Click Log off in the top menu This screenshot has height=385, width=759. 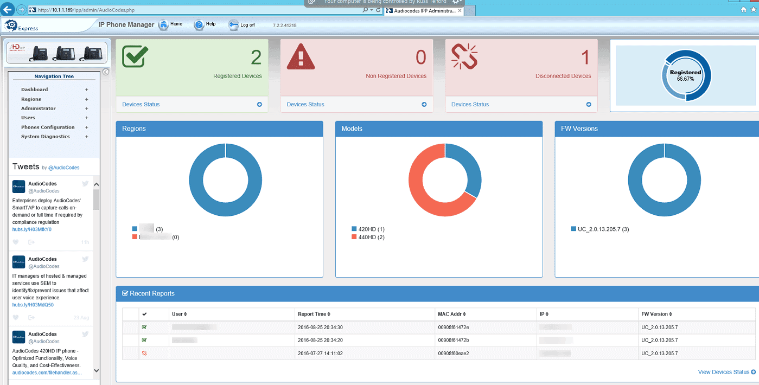pos(248,25)
